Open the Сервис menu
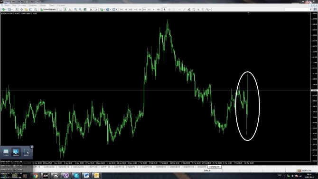The image size is (318, 179). click(x=43, y=5)
